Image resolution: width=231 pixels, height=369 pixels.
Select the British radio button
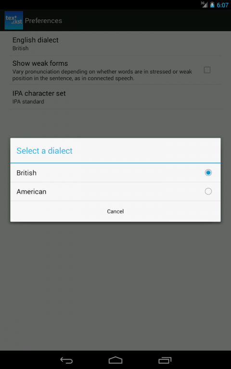click(x=208, y=172)
